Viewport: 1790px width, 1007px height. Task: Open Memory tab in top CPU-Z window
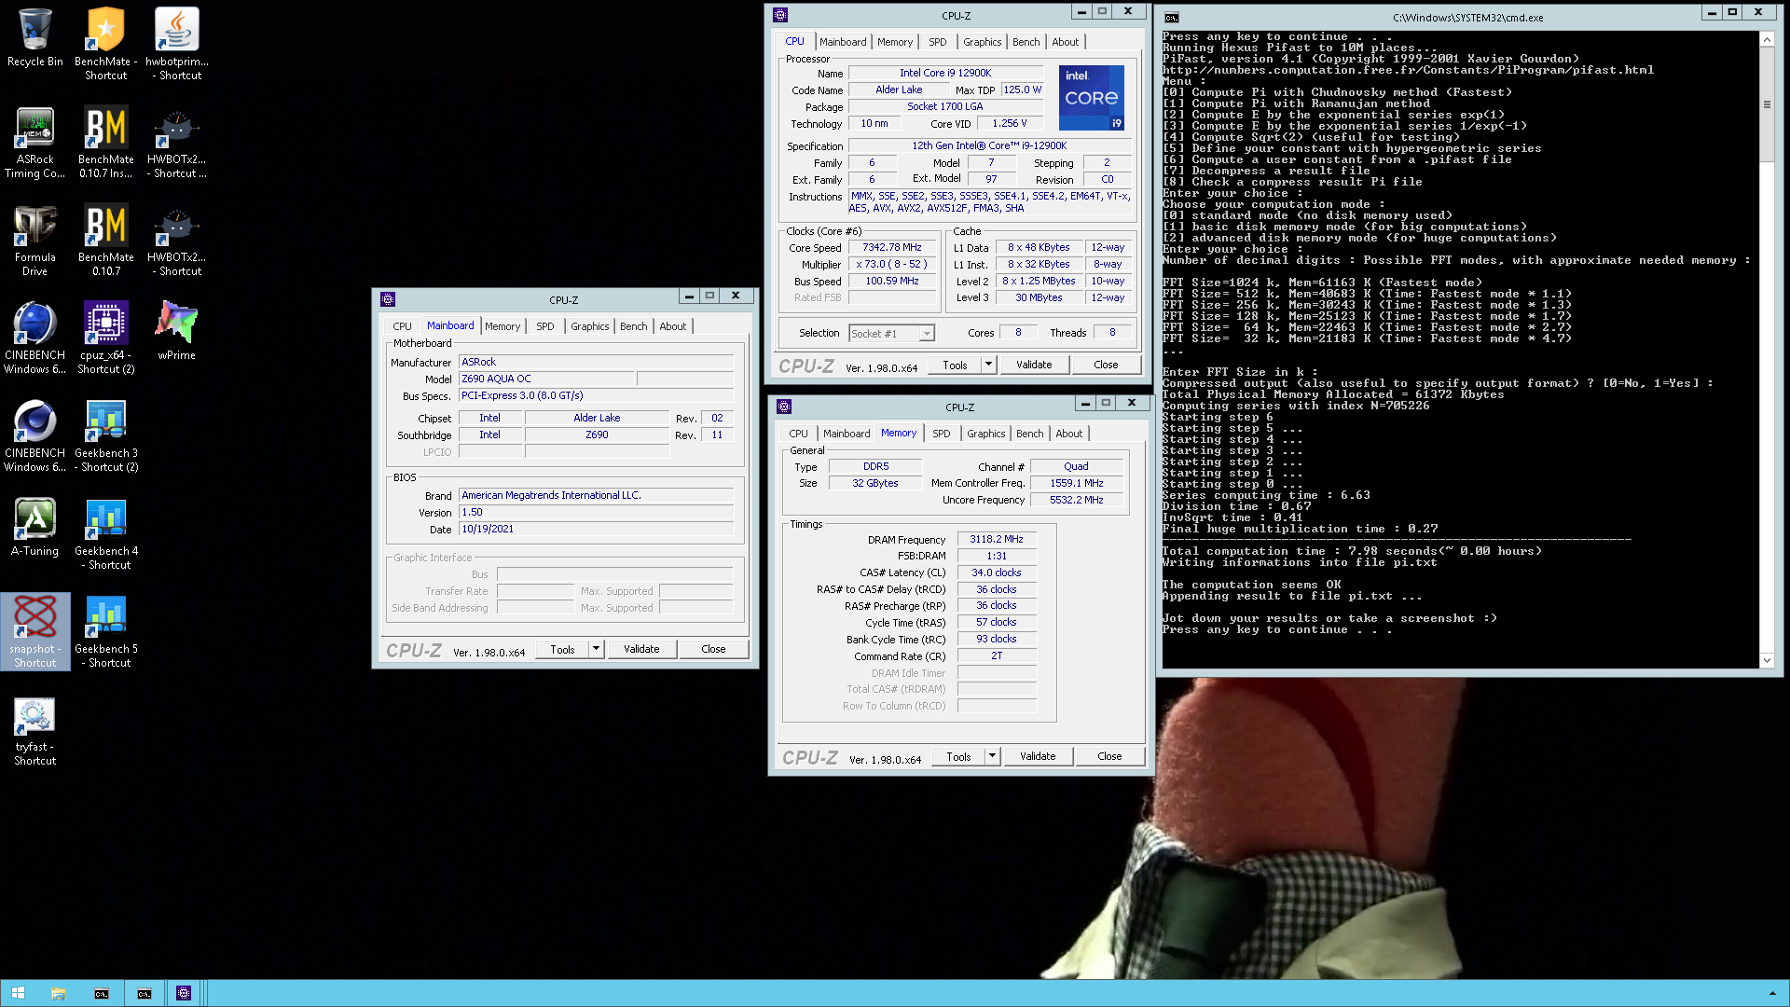(x=895, y=42)
